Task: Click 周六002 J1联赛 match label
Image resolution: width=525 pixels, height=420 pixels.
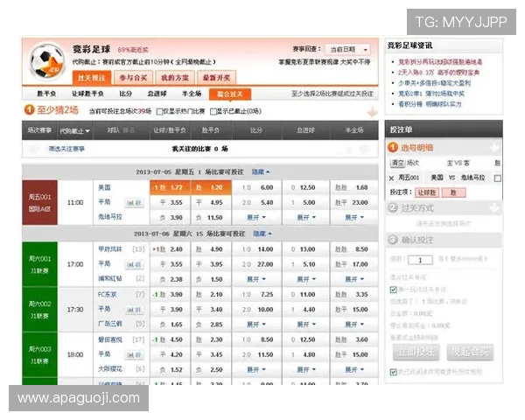Action: (x=39, y=310)
